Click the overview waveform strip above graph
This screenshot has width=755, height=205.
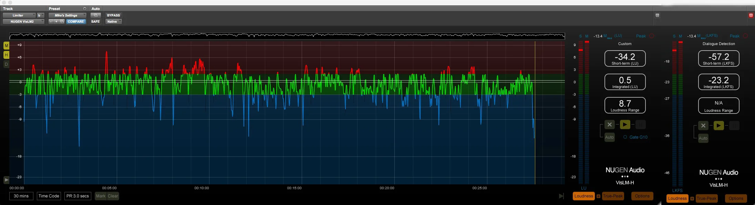point(287,35)
